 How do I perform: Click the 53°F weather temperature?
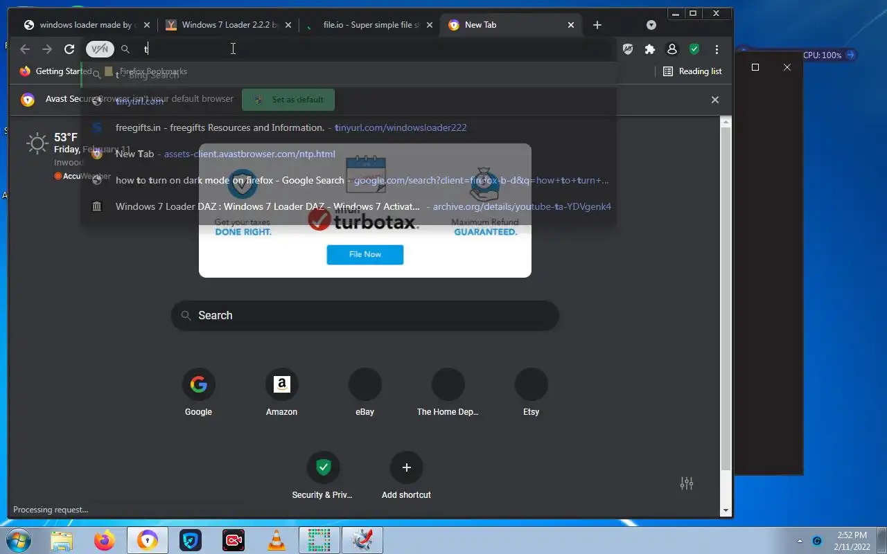pyautogui.click(x=66, y=137)
